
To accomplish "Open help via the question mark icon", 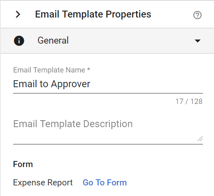I will coord(197,15).
